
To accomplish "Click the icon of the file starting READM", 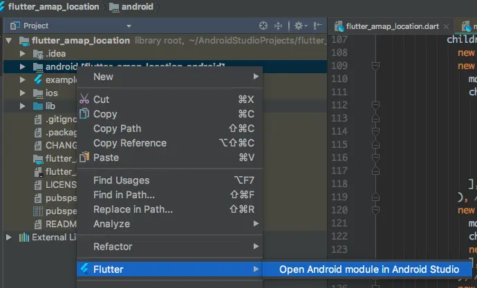I will click(38, 224).
